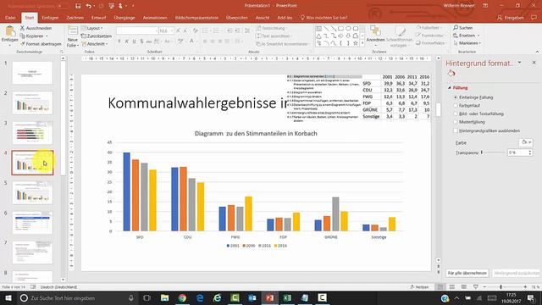Select the star shape in shapes gallery
Viewport: 542px width, 305px height.
click(356, 43)
